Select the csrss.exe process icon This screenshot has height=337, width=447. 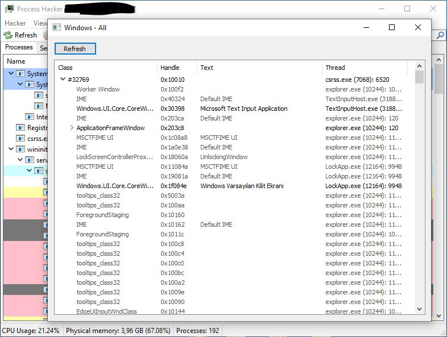pyautogui.click(x=20, y=139)
